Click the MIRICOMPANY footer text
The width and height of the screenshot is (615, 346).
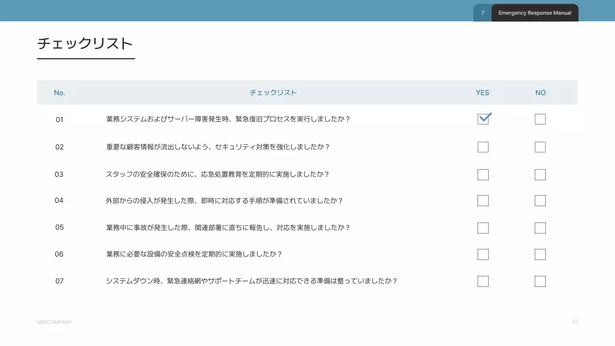(54, 322)
